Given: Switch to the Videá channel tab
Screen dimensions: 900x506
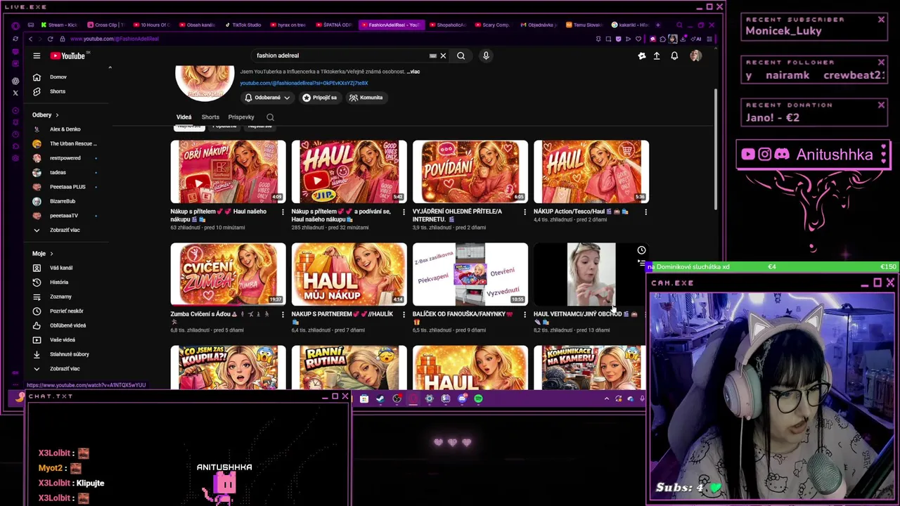Looking at the screenshot, I should coord(184,117).
